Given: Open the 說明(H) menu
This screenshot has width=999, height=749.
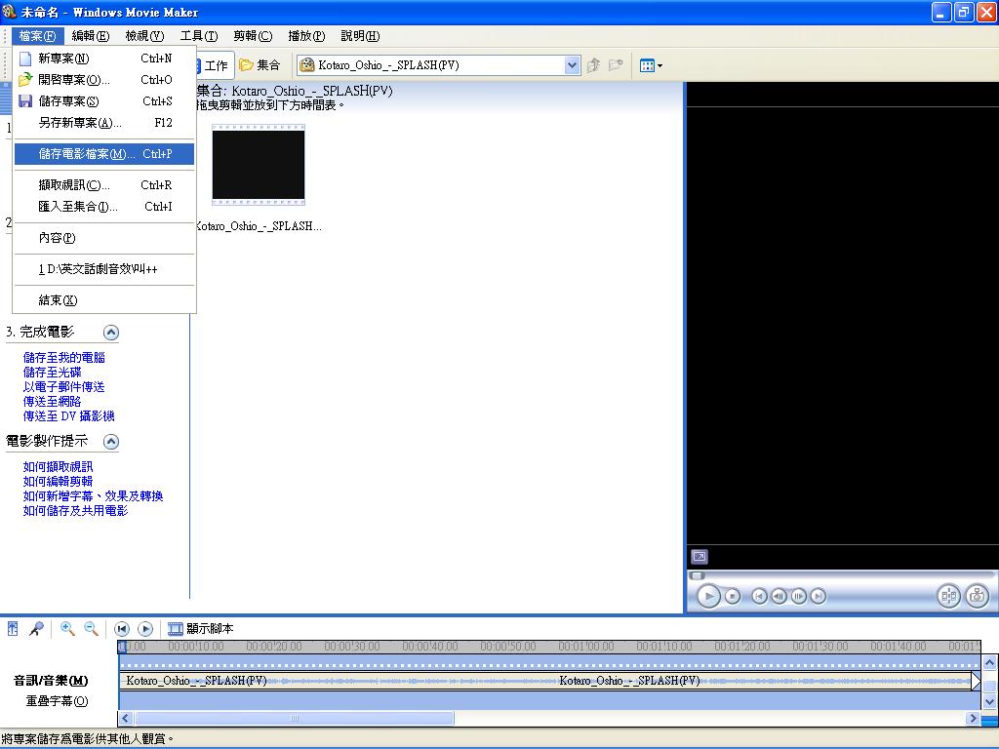Looking at the screenshot, I should [360, 36].
